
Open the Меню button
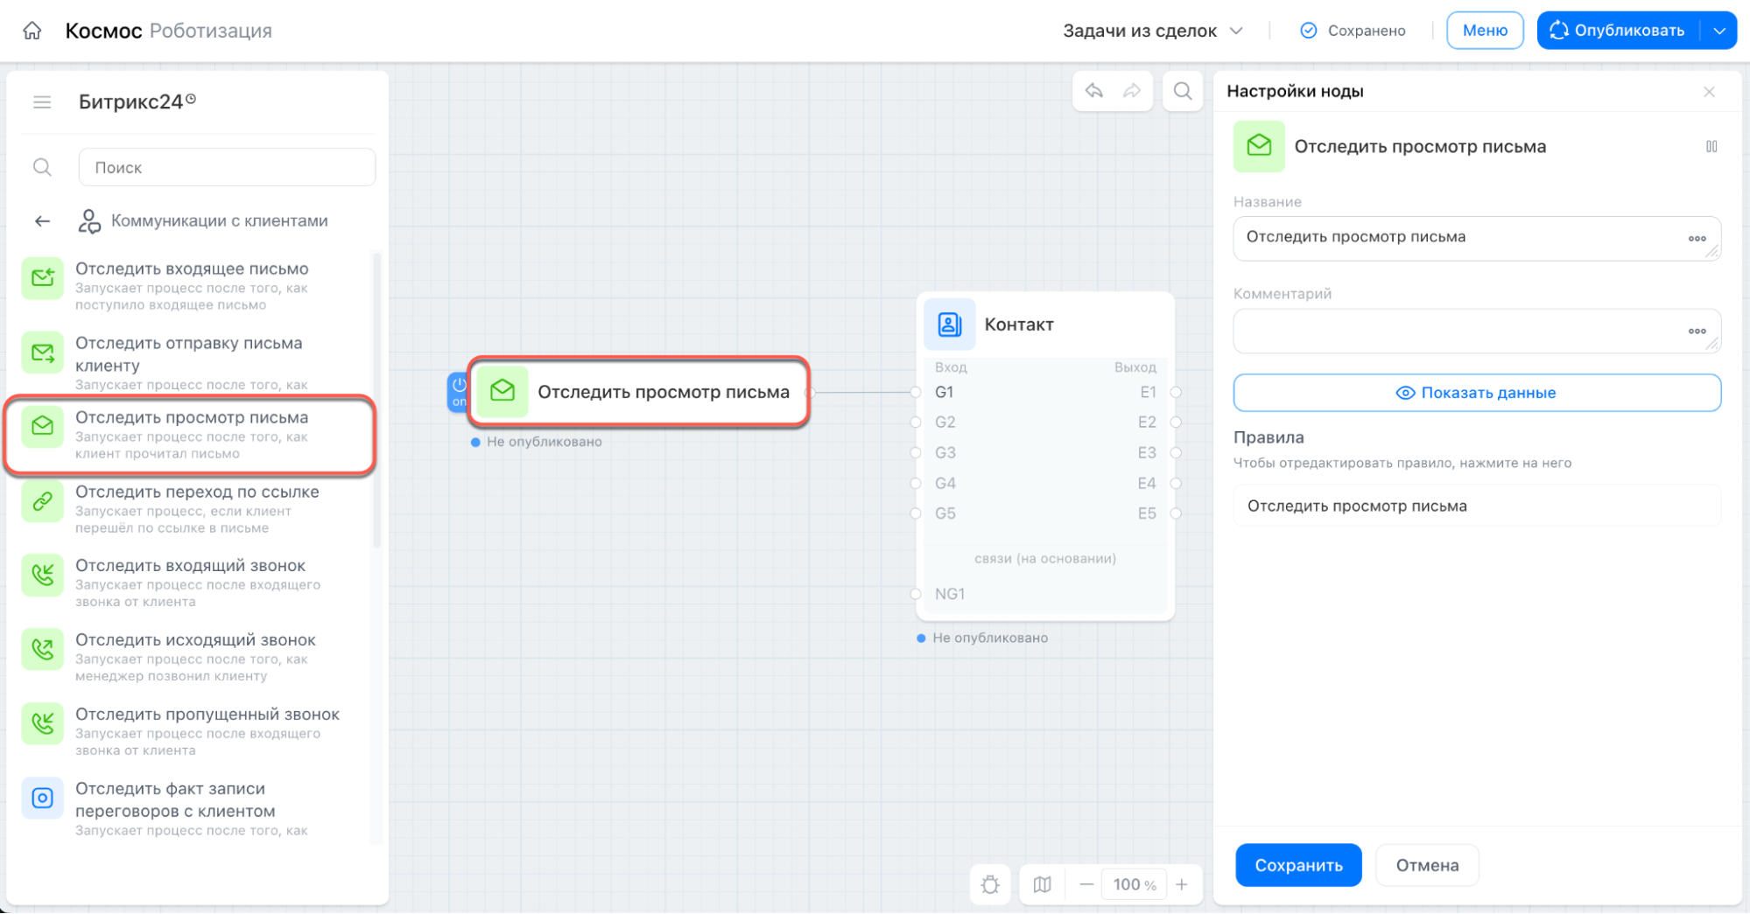tap(1485, 31)
